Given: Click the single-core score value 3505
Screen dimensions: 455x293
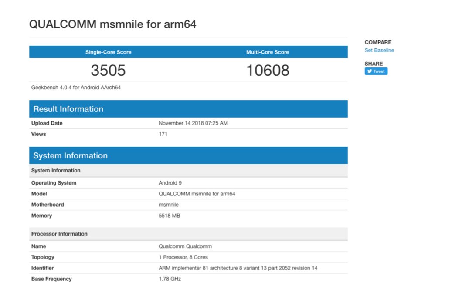Looking at the screenshot, I should [108, 70].
